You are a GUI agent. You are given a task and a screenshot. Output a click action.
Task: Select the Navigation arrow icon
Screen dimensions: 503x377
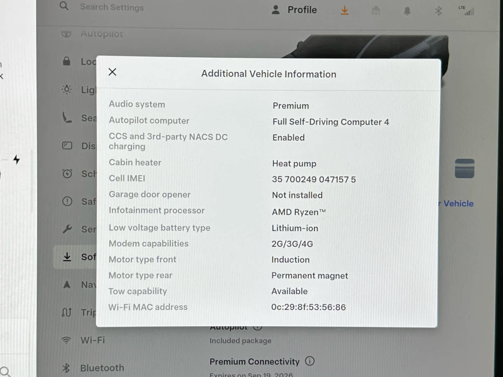pyautogui.click(x=67, y=285)
